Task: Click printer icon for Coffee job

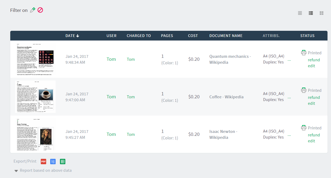Action: [x=304, y=90]
